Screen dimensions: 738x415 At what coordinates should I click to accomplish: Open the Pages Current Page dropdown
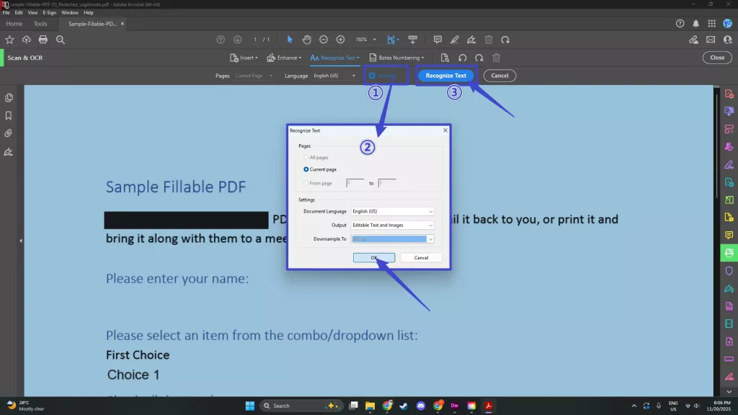[x=254, y=76]
